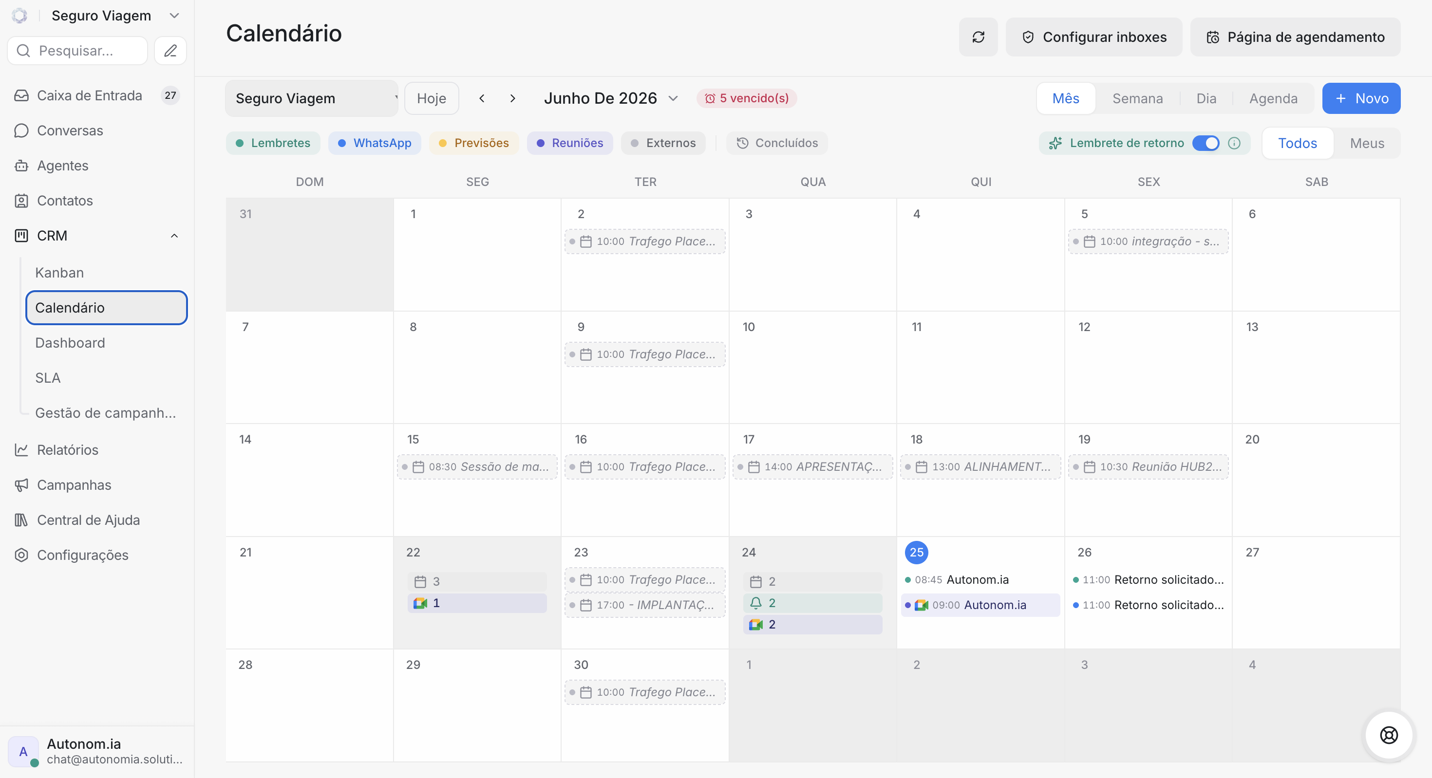Open Configurações in the sidebar
This screenshot has width=1432, height=778.
pos(97,555)
